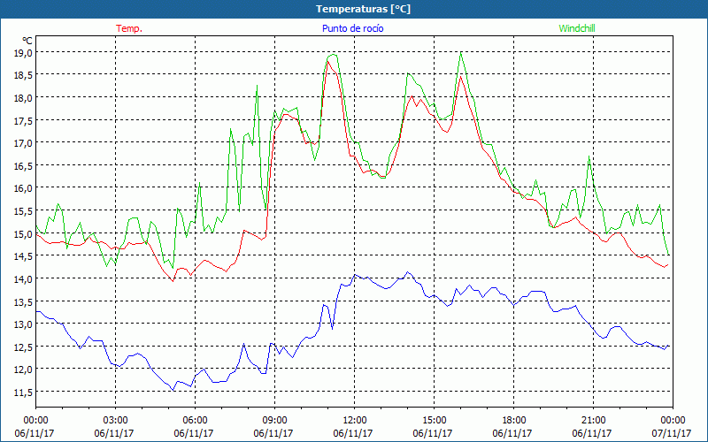
Task: Click the 18:00 time axis label
Action: 514,420
